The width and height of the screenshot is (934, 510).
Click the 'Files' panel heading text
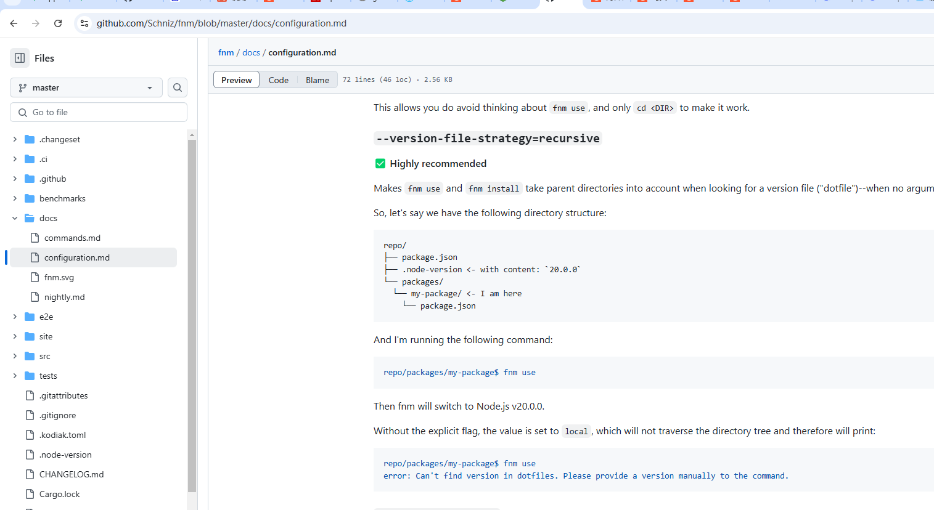coord(44,58)
